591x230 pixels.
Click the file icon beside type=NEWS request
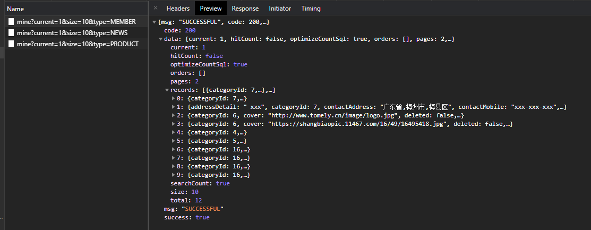click(11, 33)
